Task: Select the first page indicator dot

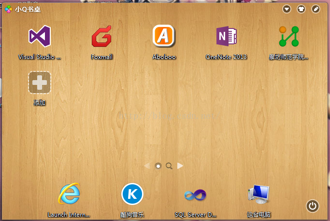Action: [x=158, y=166]
